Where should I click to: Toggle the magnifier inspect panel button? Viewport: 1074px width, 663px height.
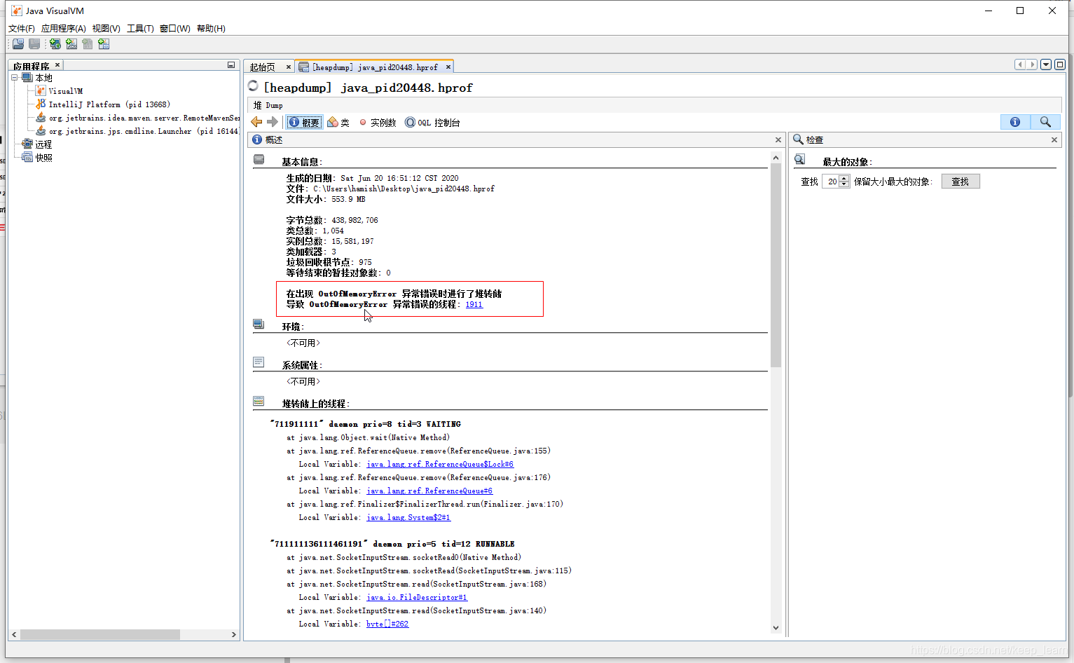point(1045,122)
